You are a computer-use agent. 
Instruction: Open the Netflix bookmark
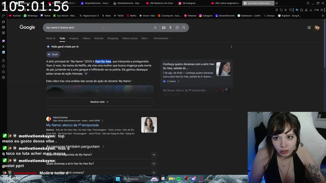pyautogui.click(x=131, y=16)
